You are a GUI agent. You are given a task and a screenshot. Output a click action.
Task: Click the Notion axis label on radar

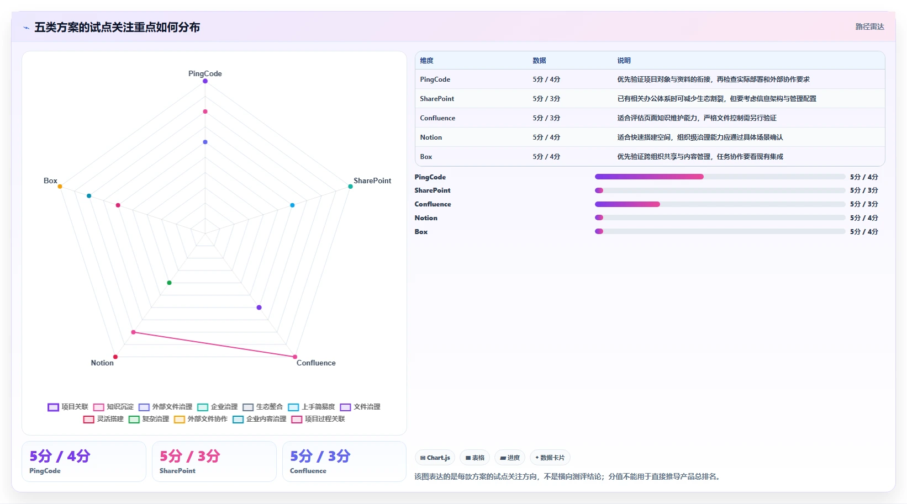102,363
